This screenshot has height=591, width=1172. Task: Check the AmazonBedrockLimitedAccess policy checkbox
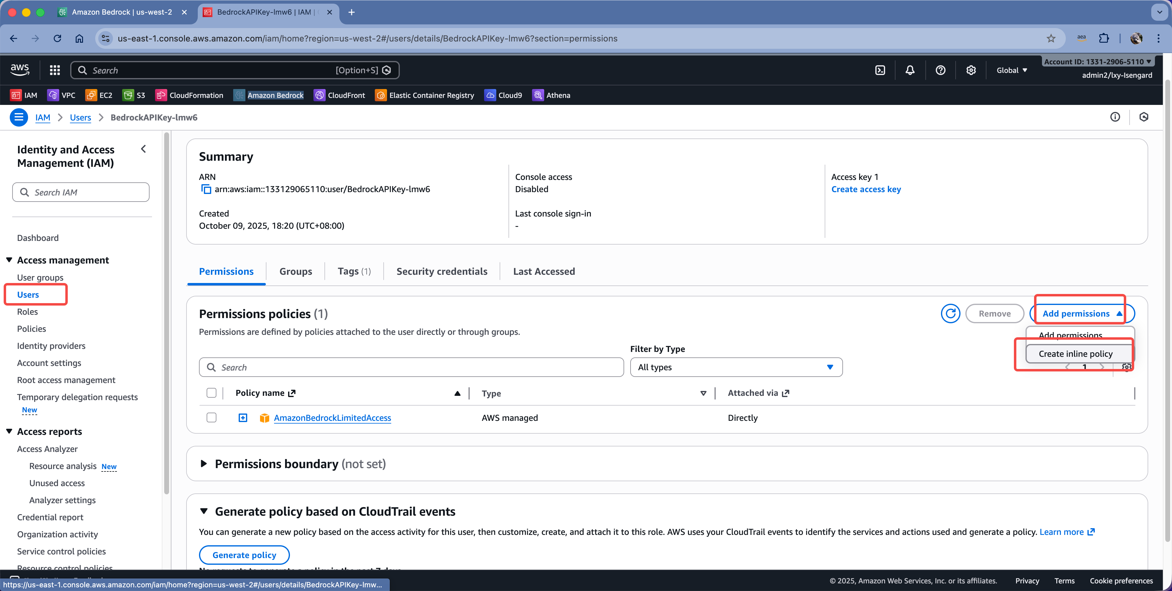(211, 417)
